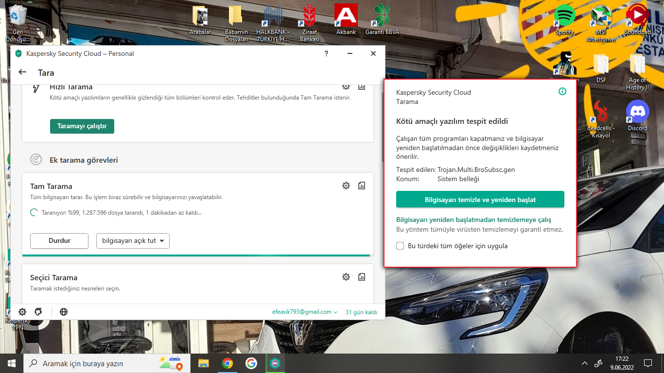View the Hızlı Tarama report icon
This screenshot has height=373, width=664.
point(362,86)
